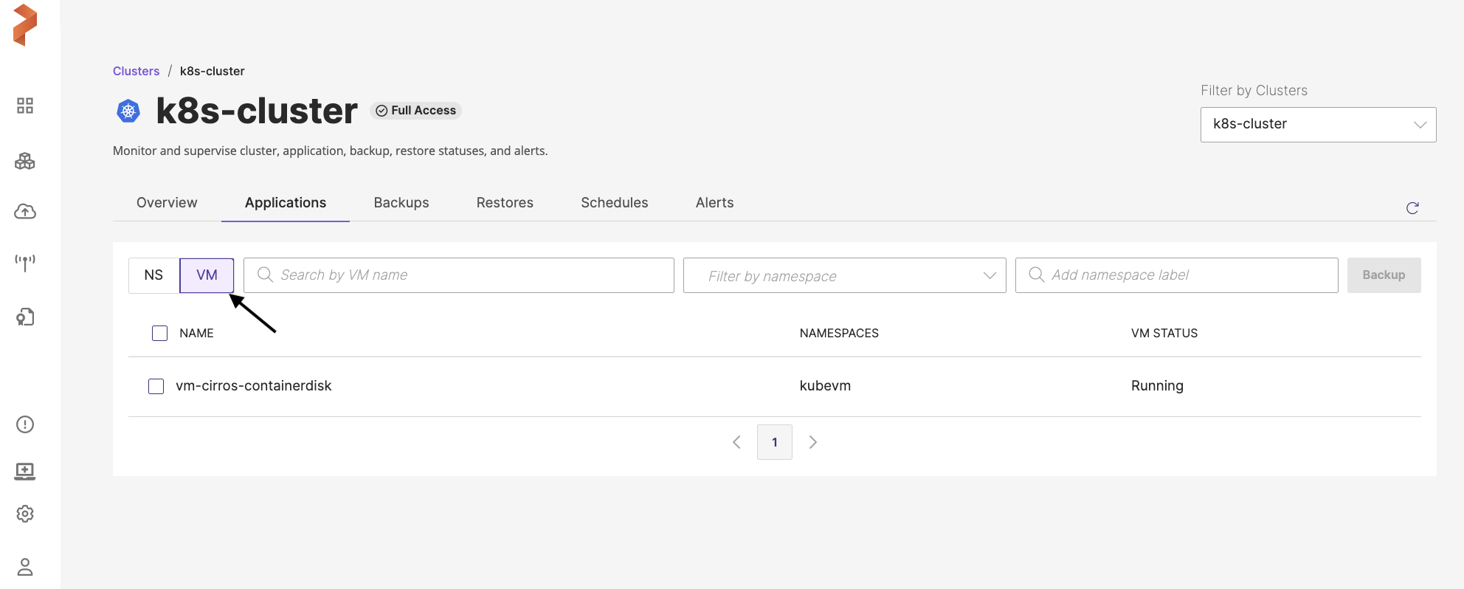Open the clusters cubes icon in sidebar

pyautogui.click(x=25, y=161)
